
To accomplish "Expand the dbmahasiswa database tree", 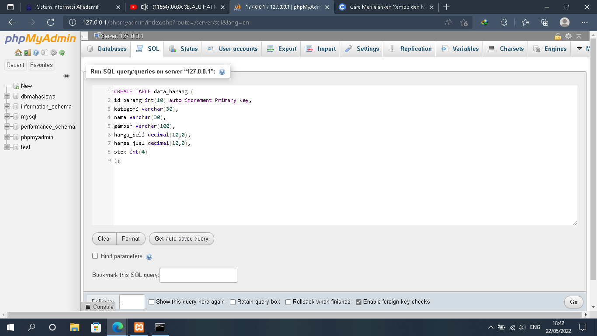I will (x=7, y=96).
